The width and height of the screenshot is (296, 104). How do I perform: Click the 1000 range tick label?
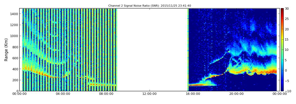[14, 36]
